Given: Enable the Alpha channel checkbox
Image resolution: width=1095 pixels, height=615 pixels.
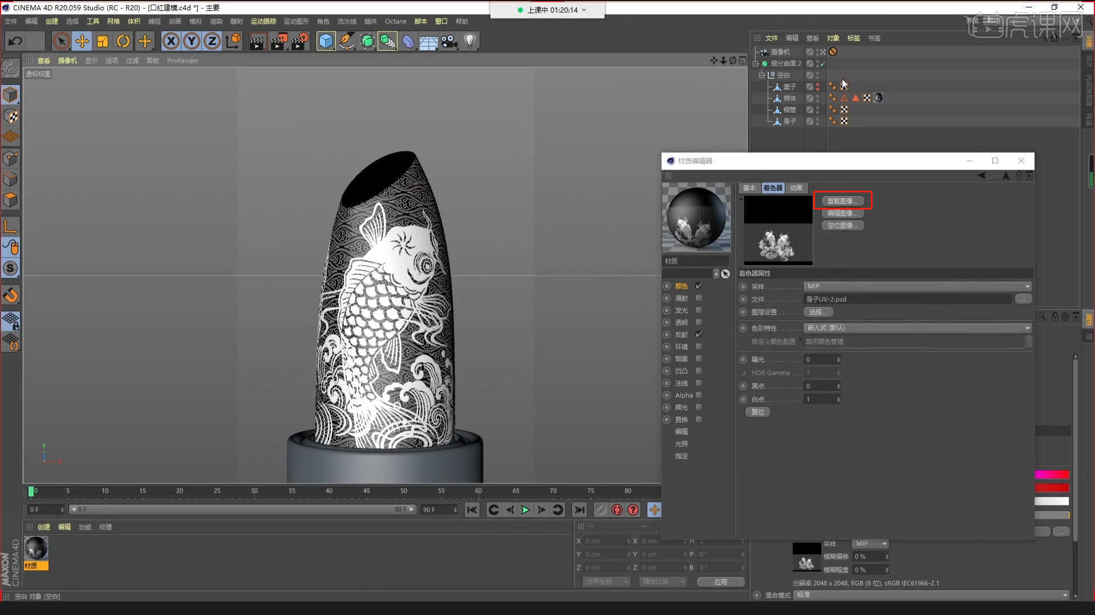Looking at the screenshot, I should tap(699, 395).
